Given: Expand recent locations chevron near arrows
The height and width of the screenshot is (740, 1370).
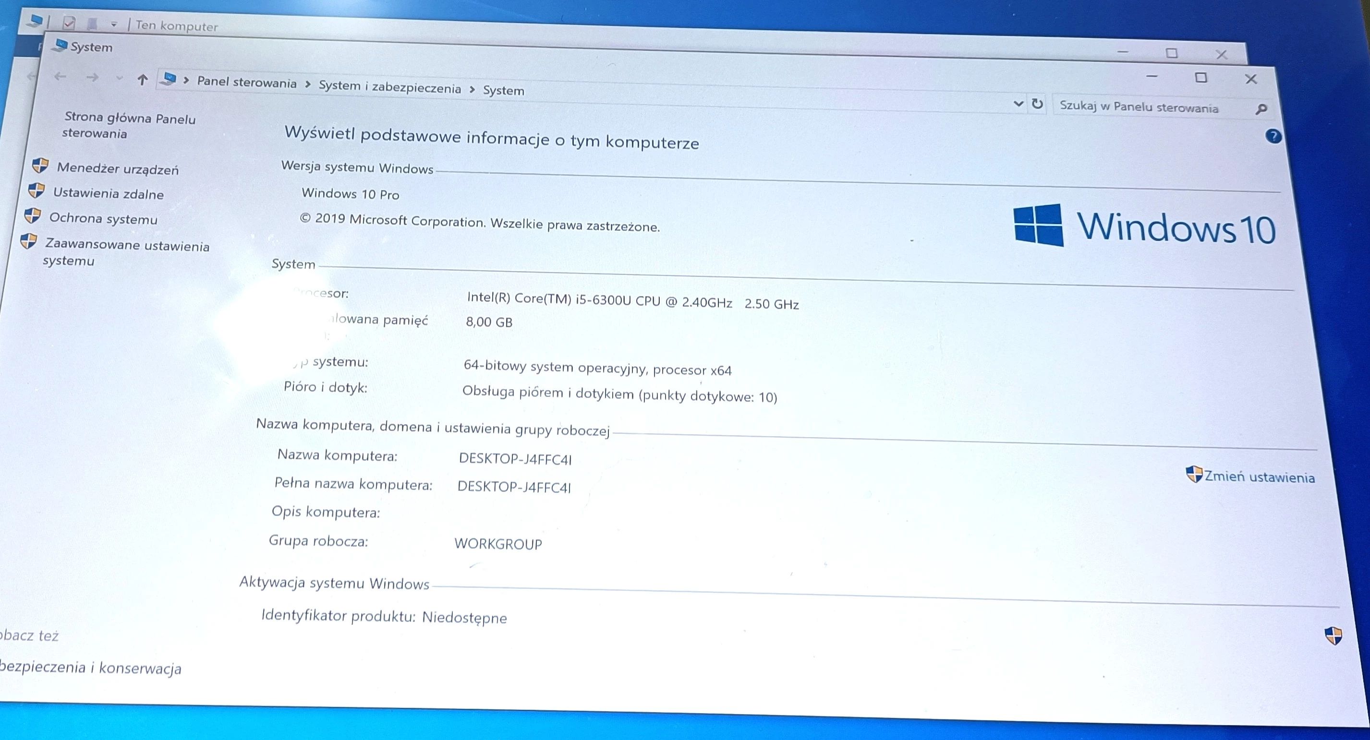Looking at the screenshot, I should coord(119,79).
